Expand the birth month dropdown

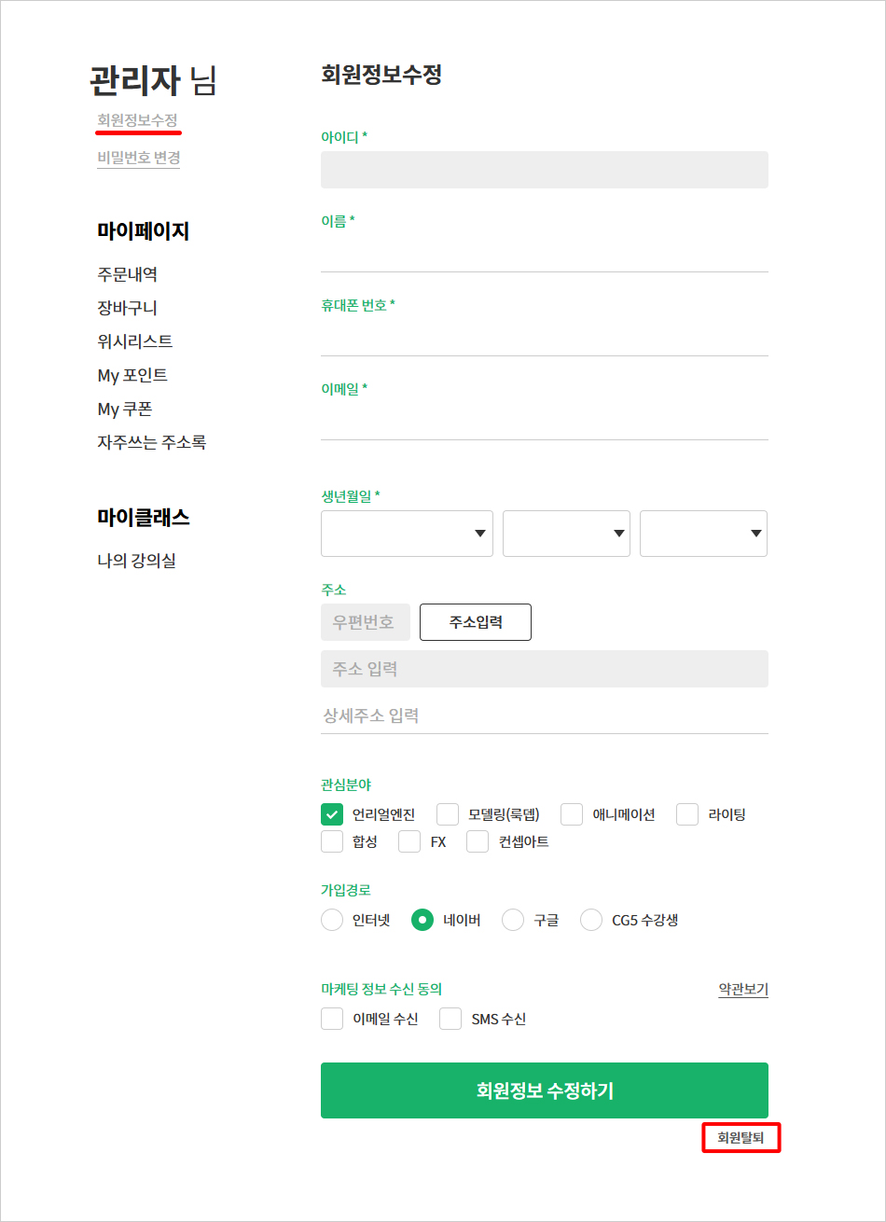566,534
